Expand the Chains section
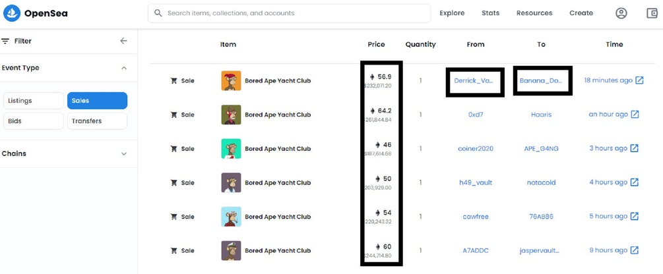 [124, 154]
